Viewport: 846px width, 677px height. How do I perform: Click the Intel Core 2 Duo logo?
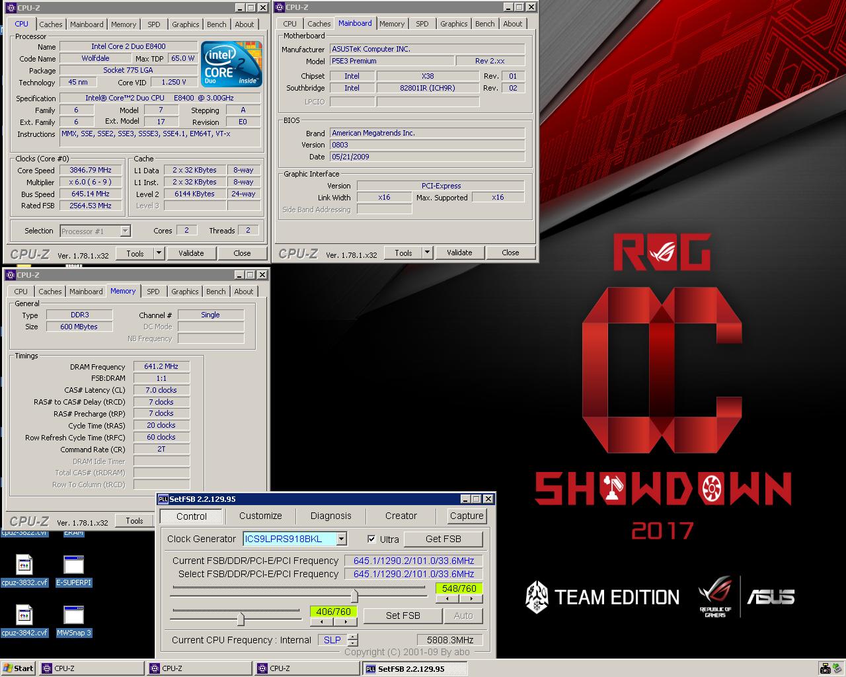coord(232,64)
